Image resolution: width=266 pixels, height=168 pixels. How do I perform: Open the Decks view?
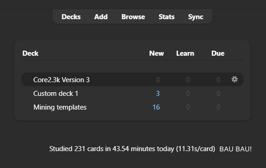coord(71,17)
